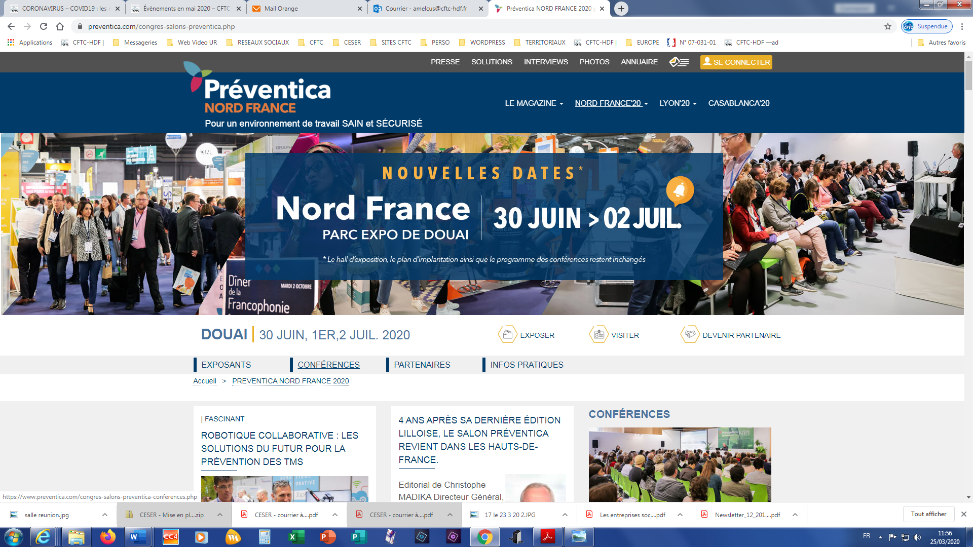
Task: Open the EXPOSANTS section
Action: (226, 365)
